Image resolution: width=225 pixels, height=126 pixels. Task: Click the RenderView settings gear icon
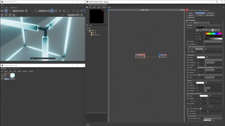point(82,15)
